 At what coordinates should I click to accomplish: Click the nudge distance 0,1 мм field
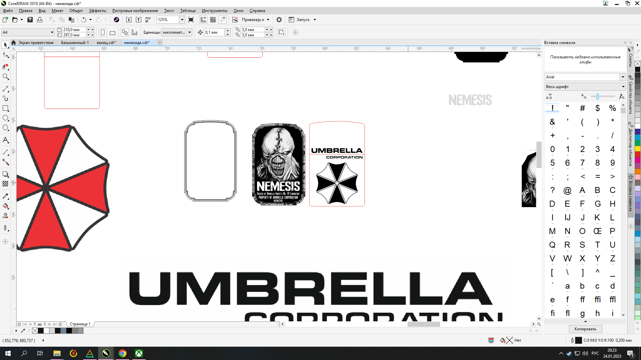tap(215, 32)
